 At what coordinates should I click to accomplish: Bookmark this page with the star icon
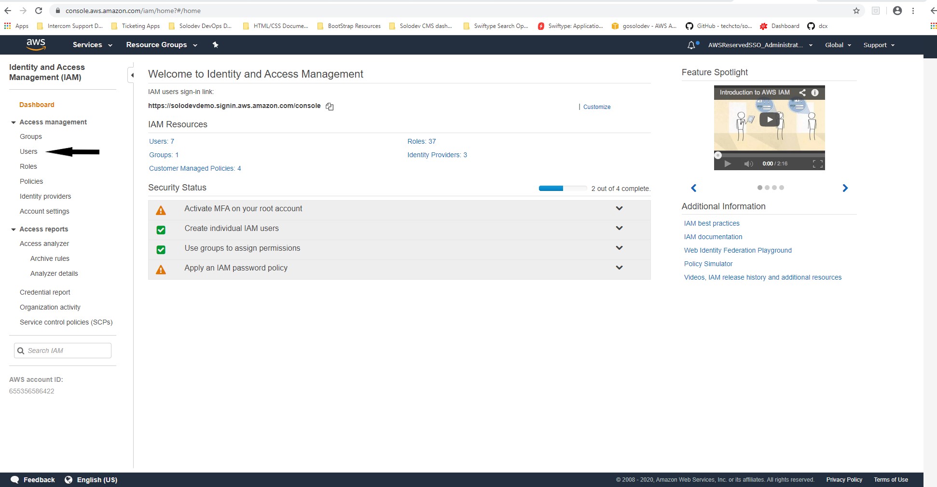[x=856, y=11]
